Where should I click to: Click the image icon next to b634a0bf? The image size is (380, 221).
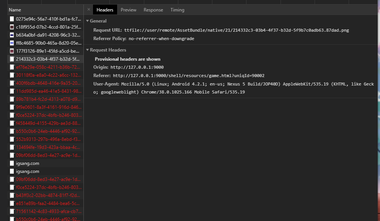12,35
